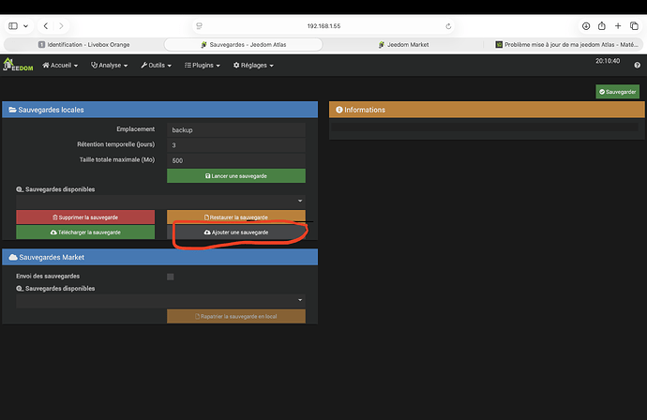Screen dimensions: 647x420
Task: Open Problème mise à jour Jeedom Atlas tab
Action: (567, 45)
